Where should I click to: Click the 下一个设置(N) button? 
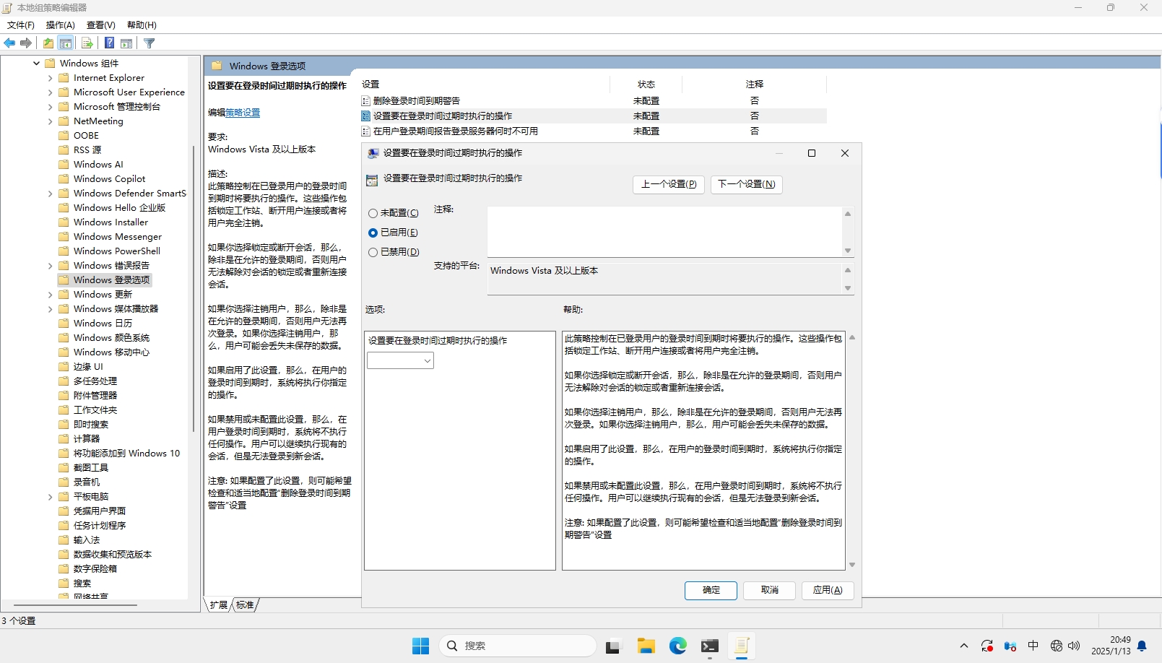pos(746,184)
